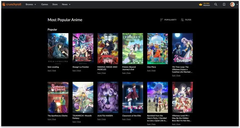Click Banished from the Hero's Party title

pos(157,118)
